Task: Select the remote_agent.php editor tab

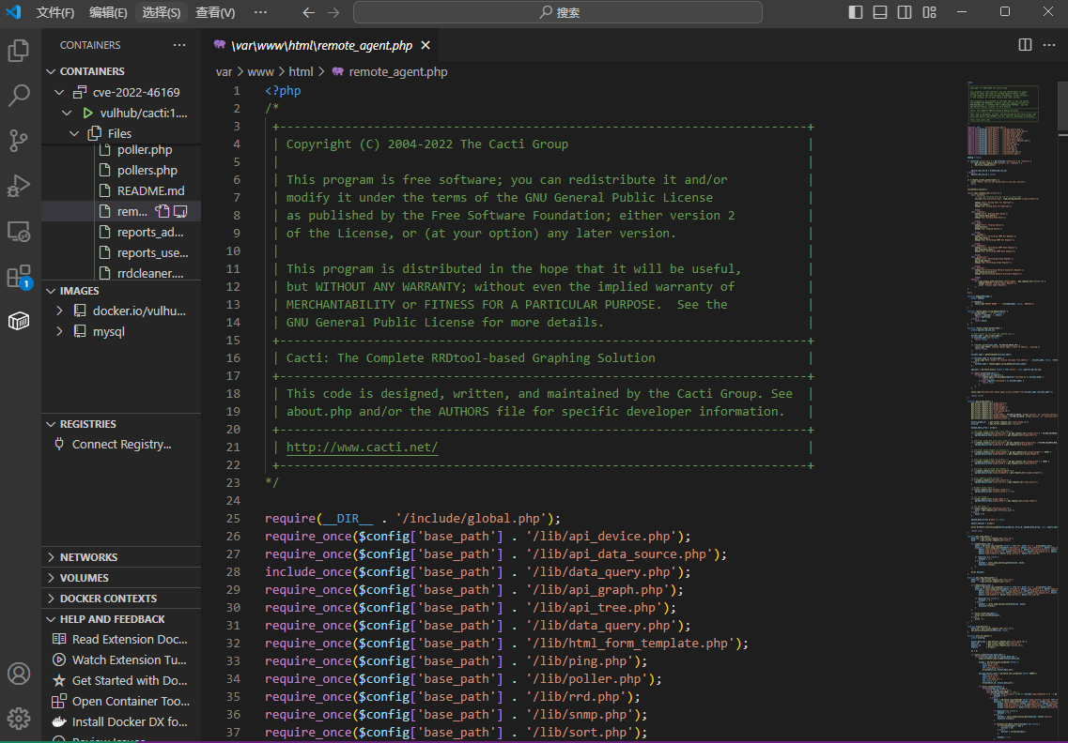Action: point(321,45)
